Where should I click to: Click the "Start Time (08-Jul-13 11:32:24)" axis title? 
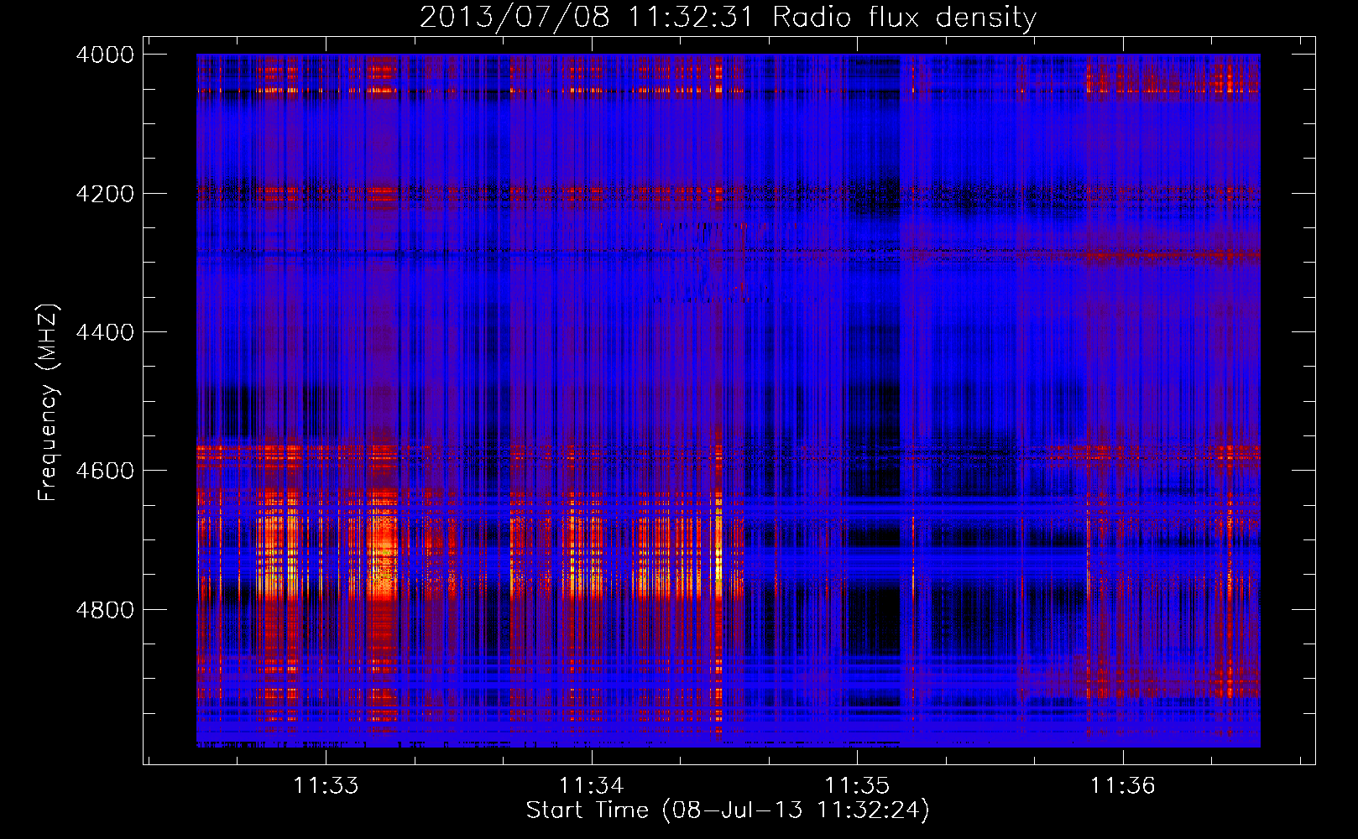point(728,810)
